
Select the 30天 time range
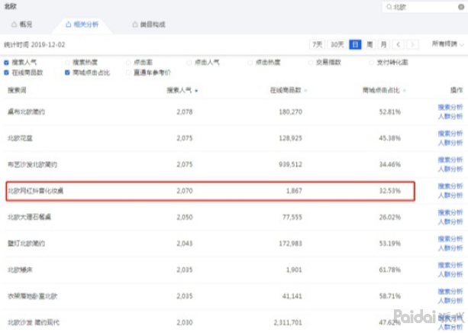pyautogui.click(x=337, y=44)
